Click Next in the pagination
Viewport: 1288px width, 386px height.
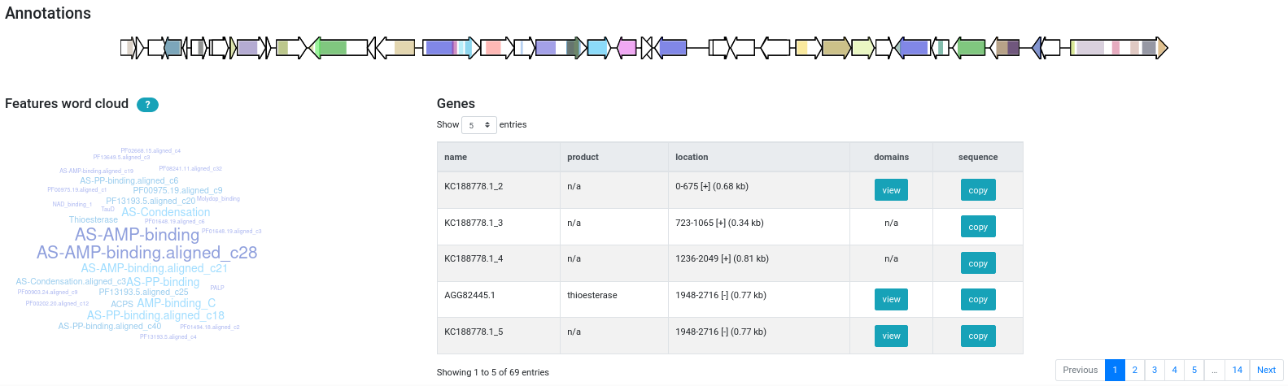(x=1266, y=370)
